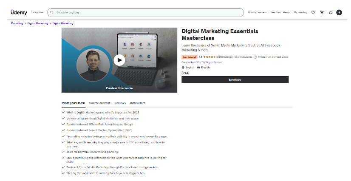The width and height of the screenshot is (351, 181).
Task: Click the 45,013 students text
Action: pos(243,57)
